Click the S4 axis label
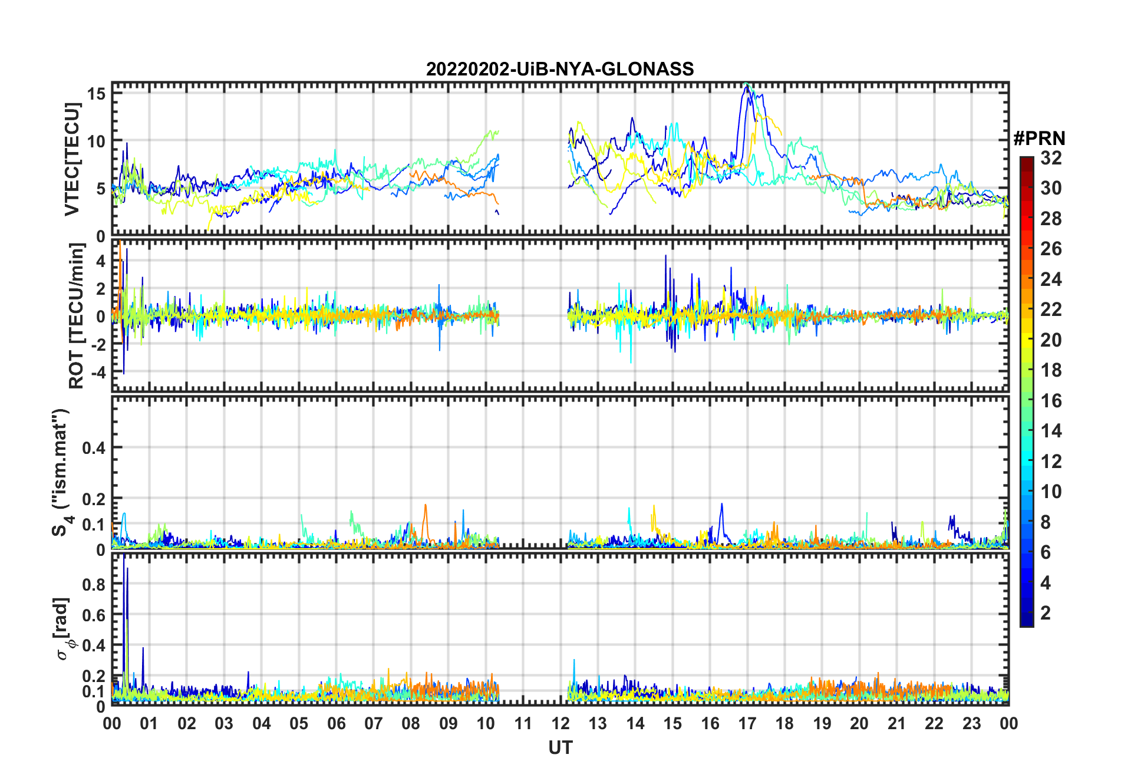1121x784 pixels. click(x=61, y=473)
